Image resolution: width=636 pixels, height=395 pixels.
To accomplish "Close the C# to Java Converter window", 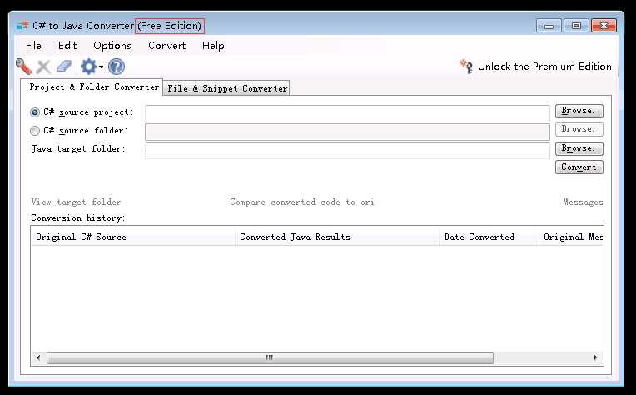I will click(604, 26).
